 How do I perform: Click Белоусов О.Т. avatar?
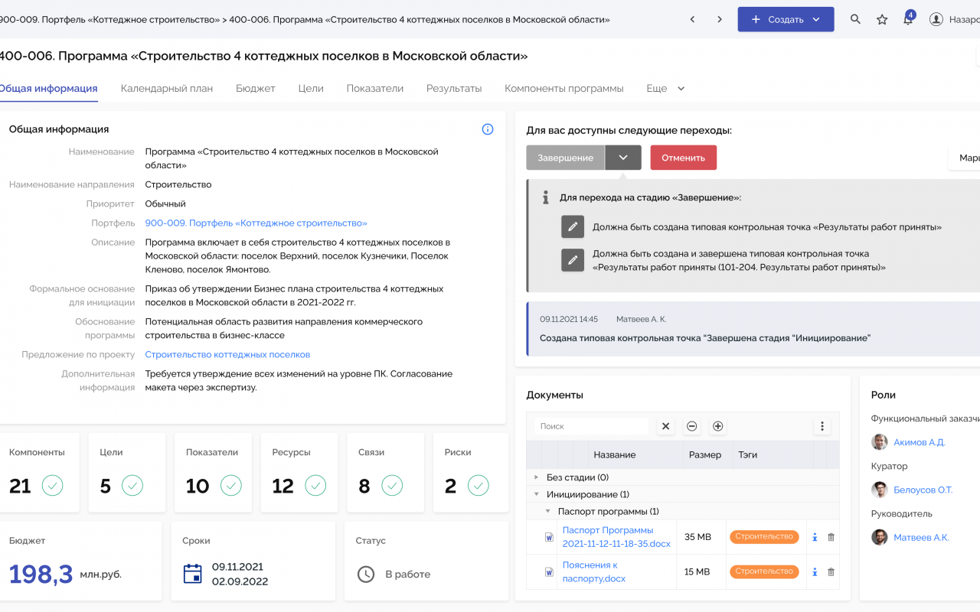pos(879,490)
